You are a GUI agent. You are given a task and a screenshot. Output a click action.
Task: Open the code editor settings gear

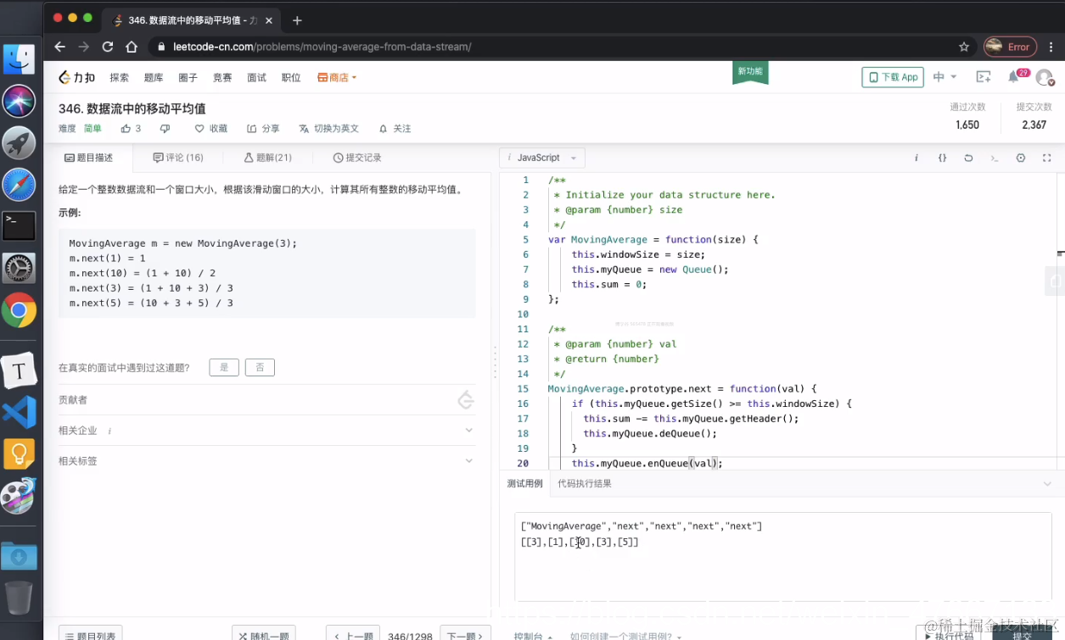coord(1021,158)
